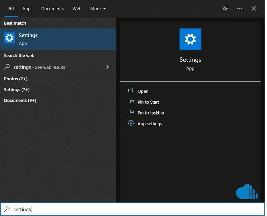Click the search box containing 'settings'
The height and width of the screenshot is (216, 267).
132,209
